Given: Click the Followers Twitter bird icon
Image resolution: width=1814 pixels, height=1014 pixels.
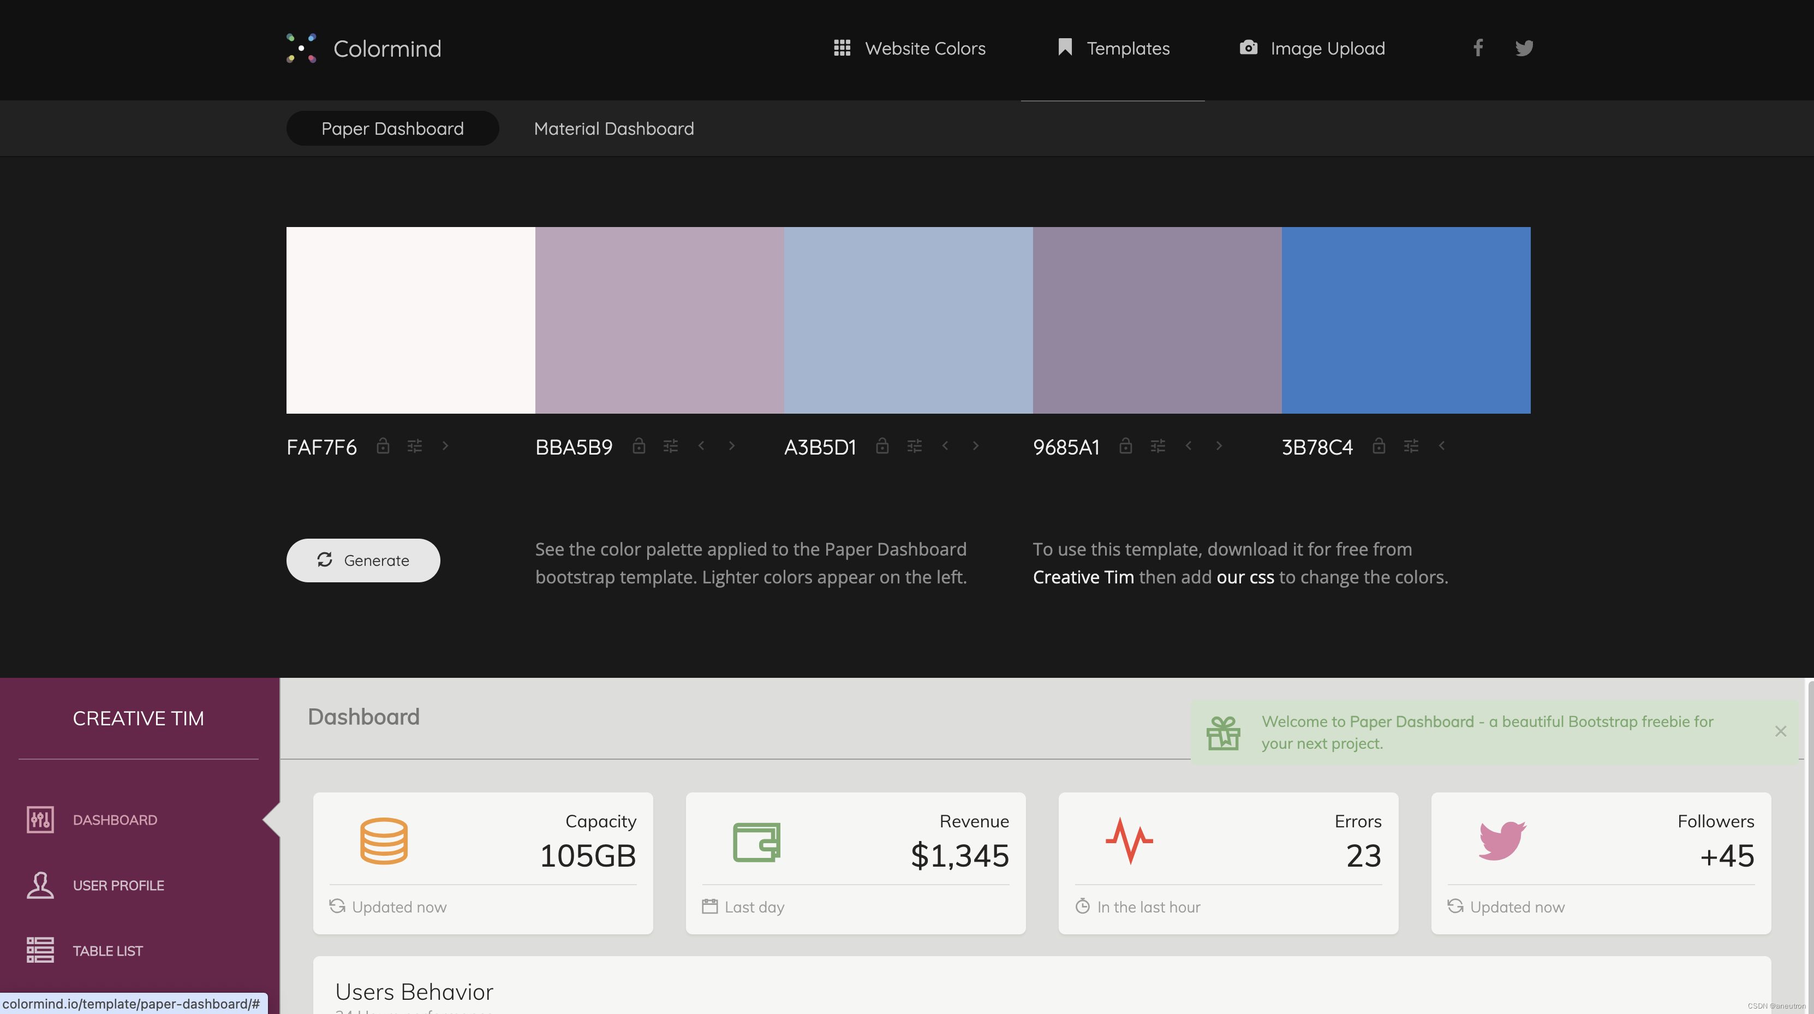Looking at the screenshot, I should tap(1502, 841).
